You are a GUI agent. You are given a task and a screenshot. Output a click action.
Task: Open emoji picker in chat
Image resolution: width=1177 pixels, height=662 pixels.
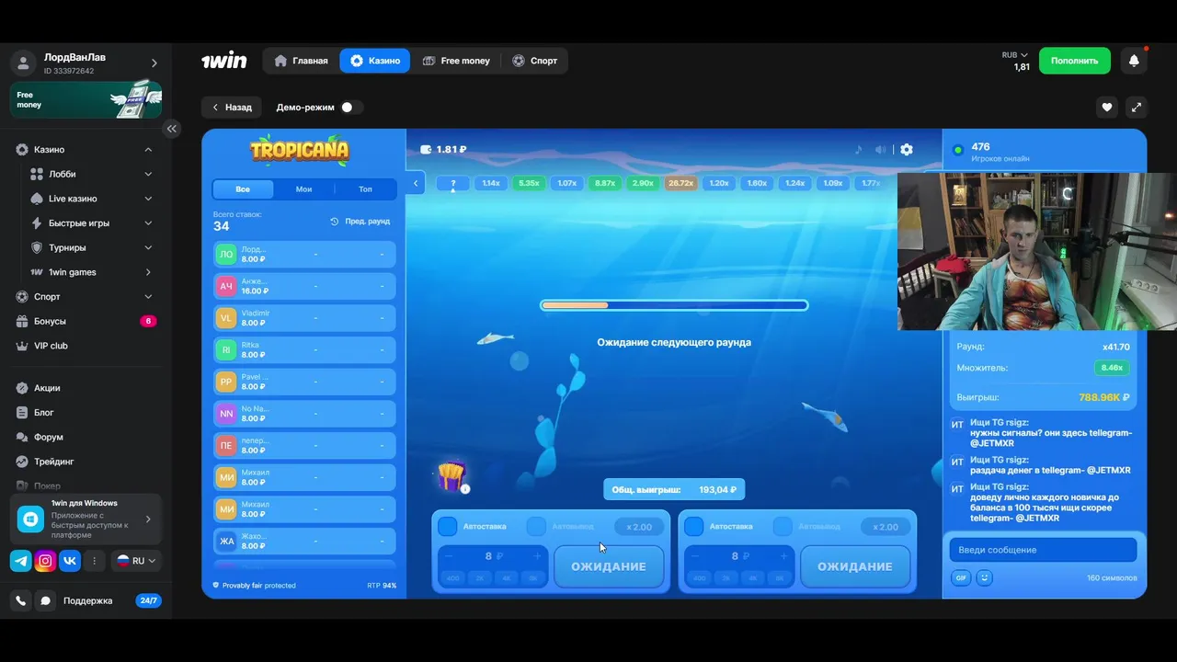pos(985,577)
